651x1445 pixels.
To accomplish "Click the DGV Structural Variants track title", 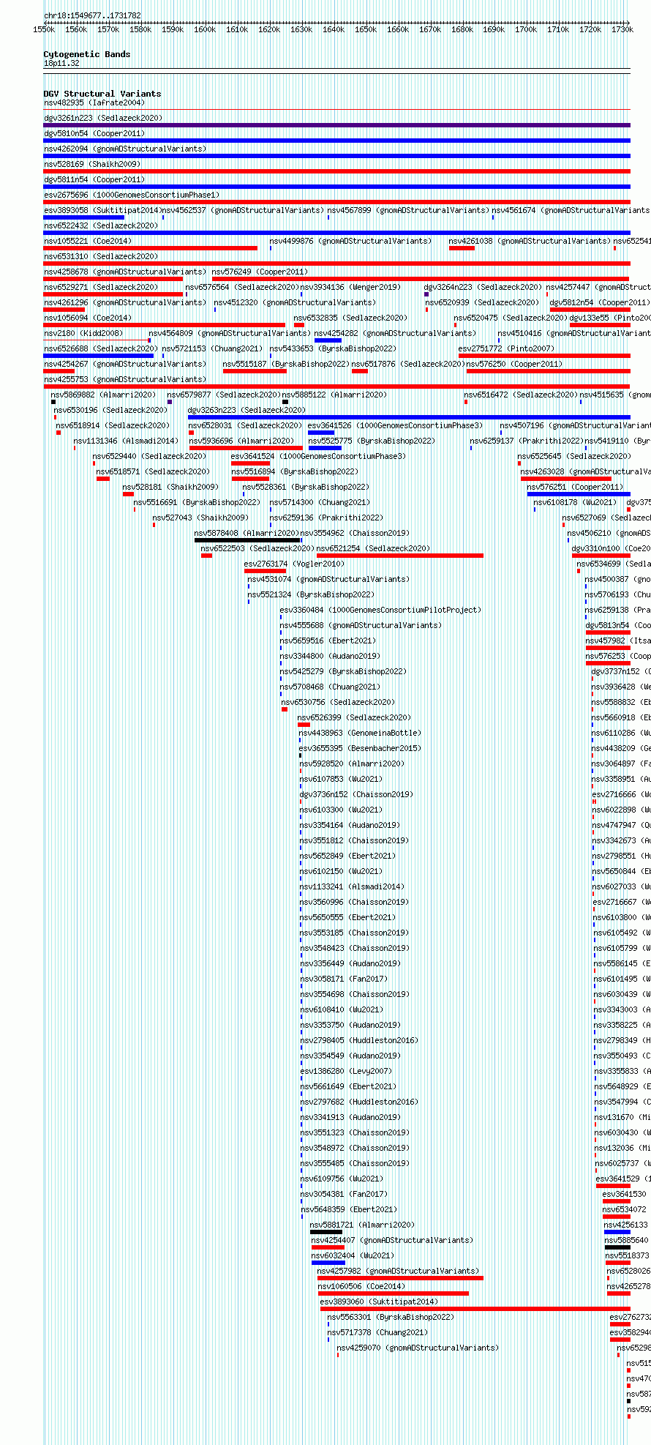I will coord(102,94).
